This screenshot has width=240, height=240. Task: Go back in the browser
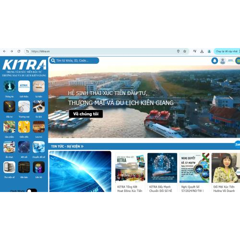[x=4, y=51]
